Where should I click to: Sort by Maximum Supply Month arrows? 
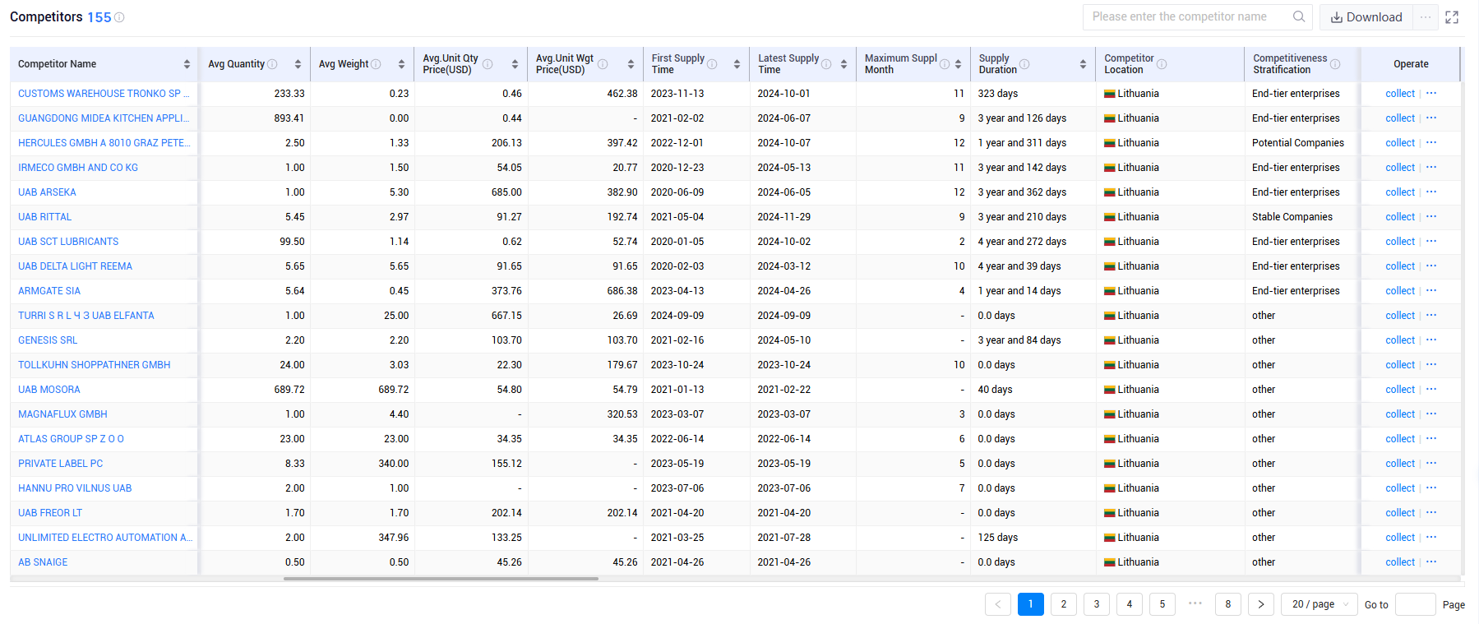[958, 64]
